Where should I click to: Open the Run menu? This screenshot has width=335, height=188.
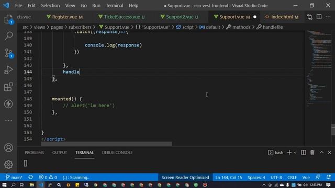96,6
